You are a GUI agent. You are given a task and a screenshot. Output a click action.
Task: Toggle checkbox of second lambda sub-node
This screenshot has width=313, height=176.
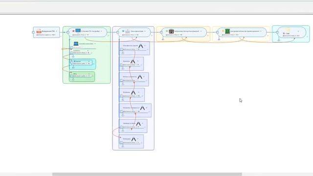pos(121,65)
